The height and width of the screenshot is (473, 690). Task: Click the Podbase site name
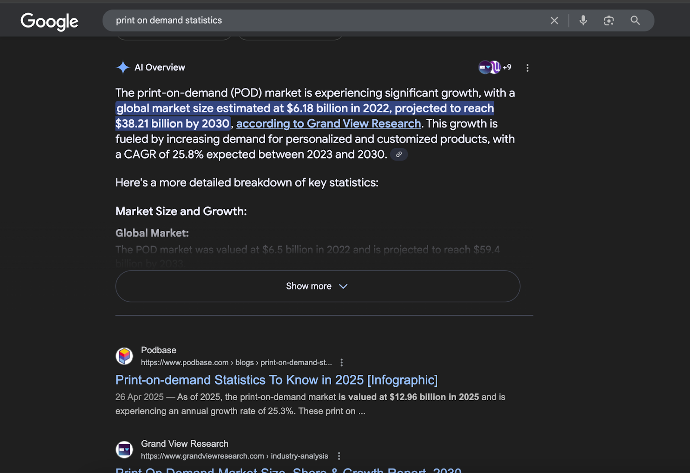pos(158,350)
